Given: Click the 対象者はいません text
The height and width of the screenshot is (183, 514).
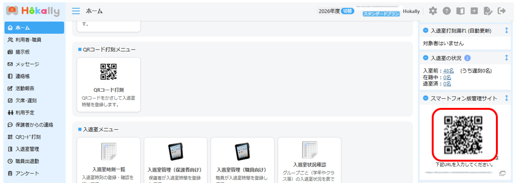Looking at the screenshot, I should 443,43.
